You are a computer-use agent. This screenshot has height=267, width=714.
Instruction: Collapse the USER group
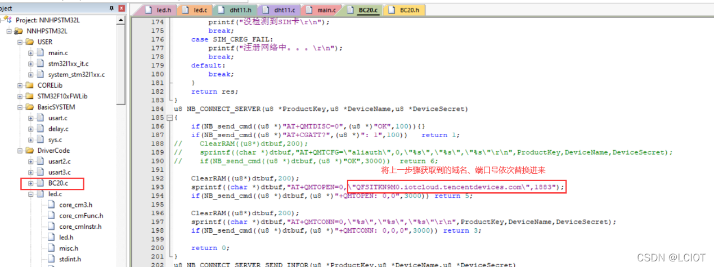20,42
